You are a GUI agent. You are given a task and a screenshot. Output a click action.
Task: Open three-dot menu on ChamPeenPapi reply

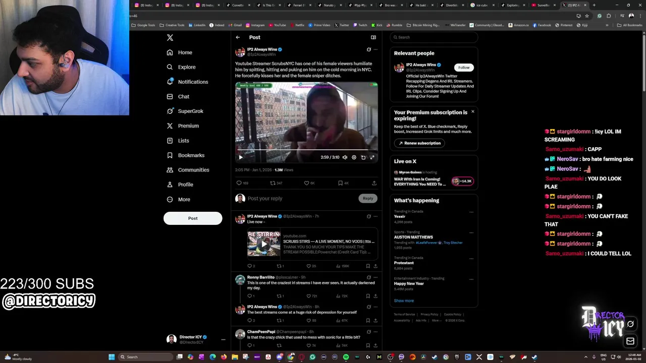pyautogui.click(x=375, y=332)
